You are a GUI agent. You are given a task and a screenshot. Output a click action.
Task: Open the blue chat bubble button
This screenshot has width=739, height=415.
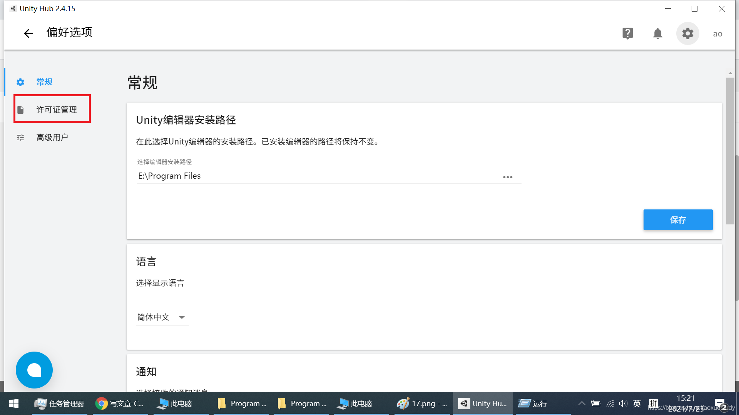point(34,370)
